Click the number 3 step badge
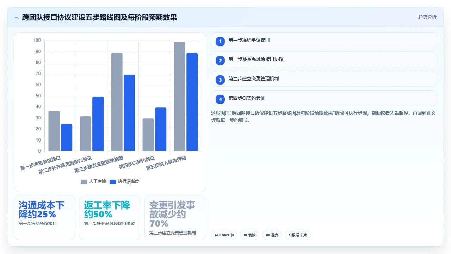The height and width of the screenshot is (254, 451). (220, 80)
